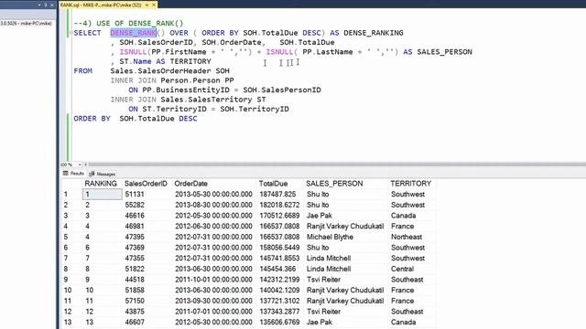
Task: Click the comment line USE OF DENSE_RANK()
Action: 128,24
